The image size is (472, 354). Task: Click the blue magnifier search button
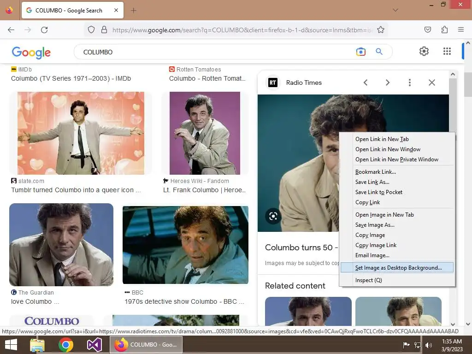tap(379, 52)
